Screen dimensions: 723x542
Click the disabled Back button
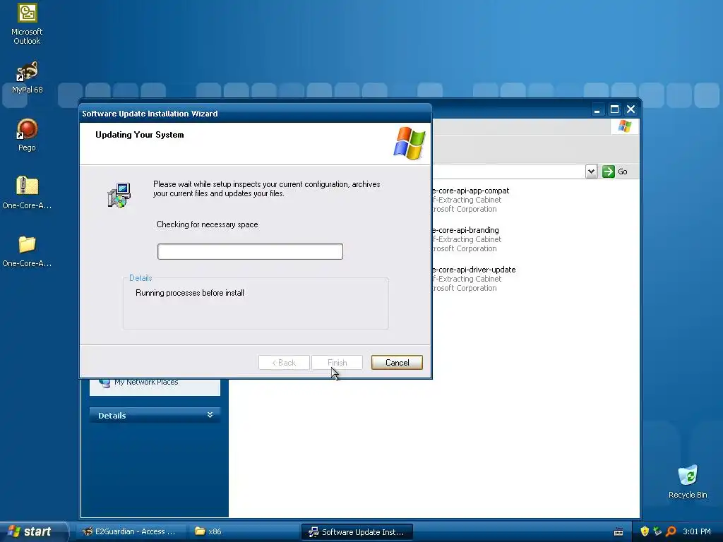pos(284,362)
